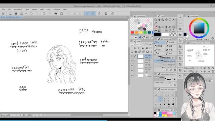Hide Layer 2 with its eye icon
The height and width of the screenshot is (121, 215).
click(x=132, y=61)
